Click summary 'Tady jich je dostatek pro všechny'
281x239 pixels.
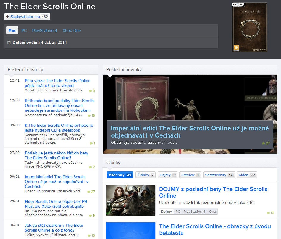(54, 165)
